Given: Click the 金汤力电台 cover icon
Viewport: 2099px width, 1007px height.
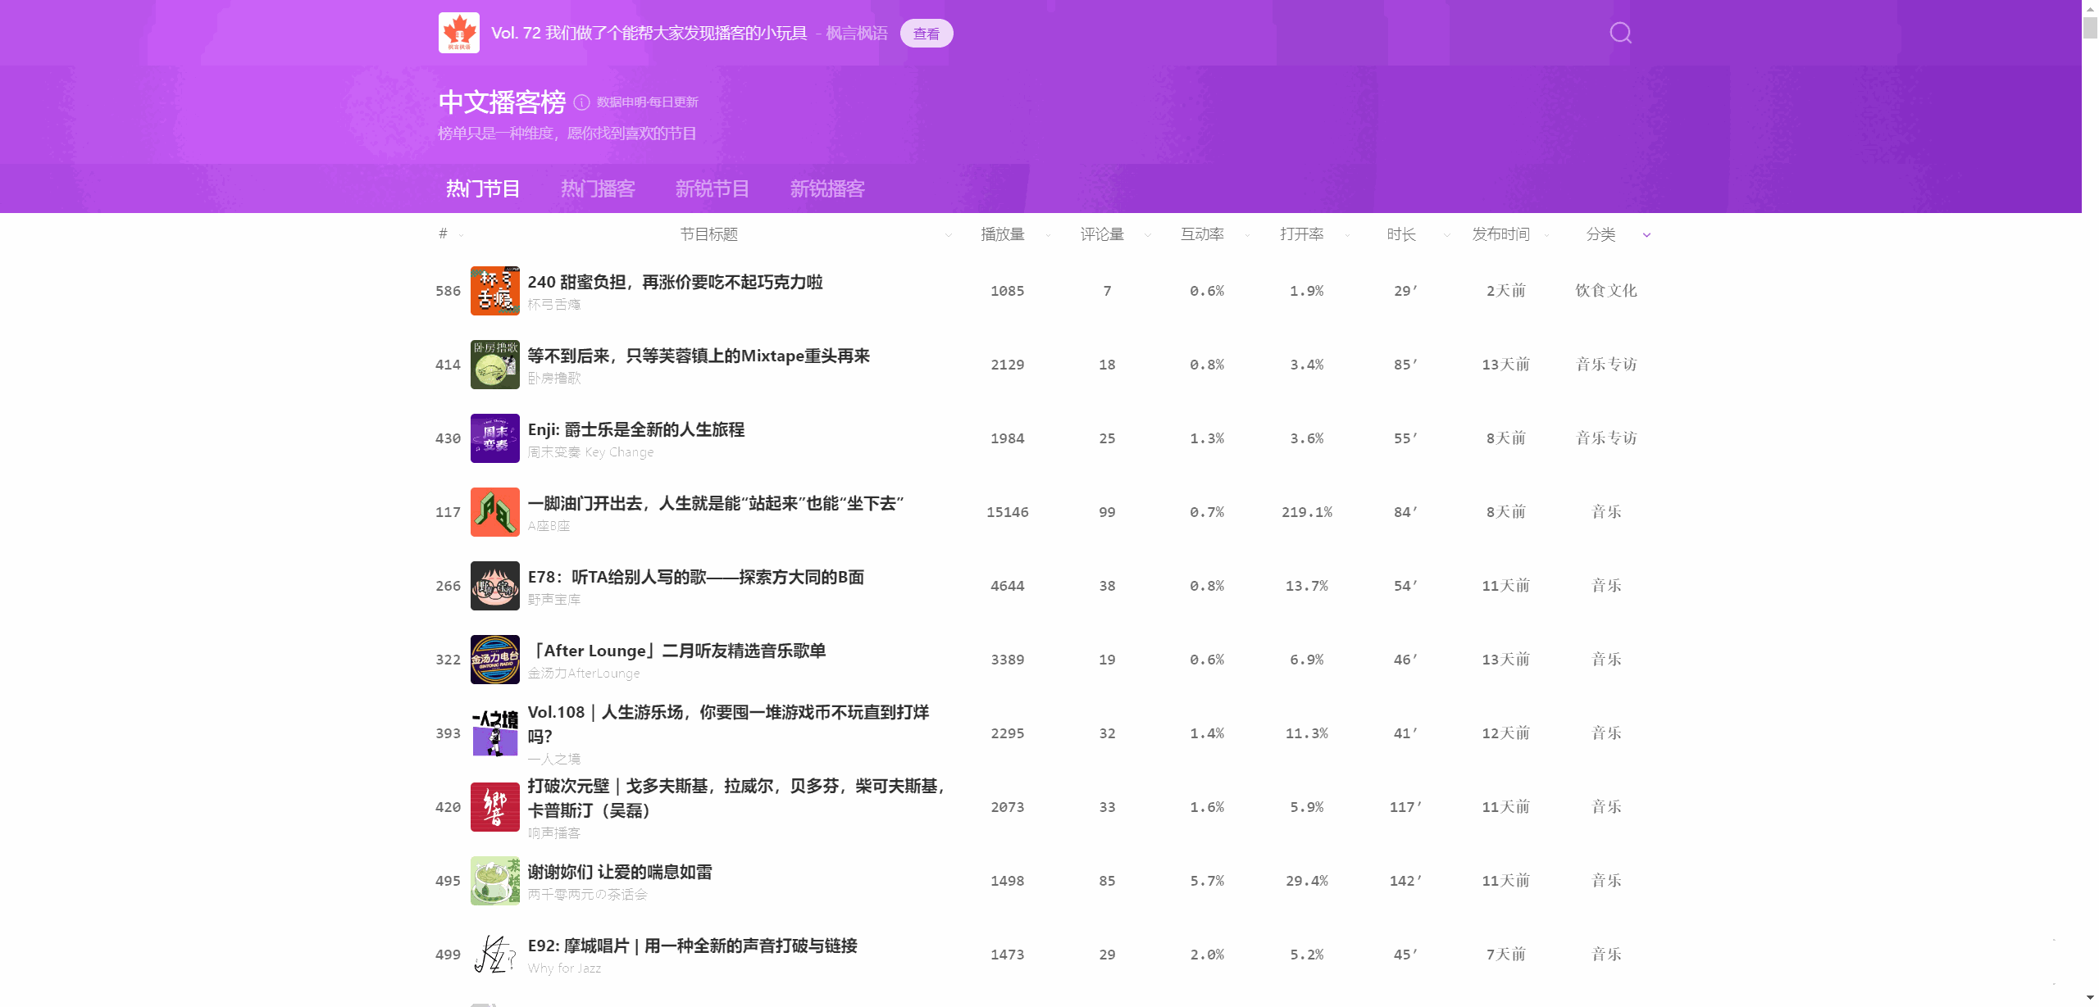Looking at the screenshot, I should (494, 660).
